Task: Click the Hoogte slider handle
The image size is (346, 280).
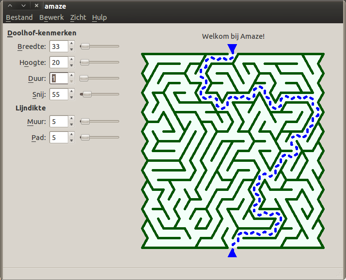Action: pos(84,62)
